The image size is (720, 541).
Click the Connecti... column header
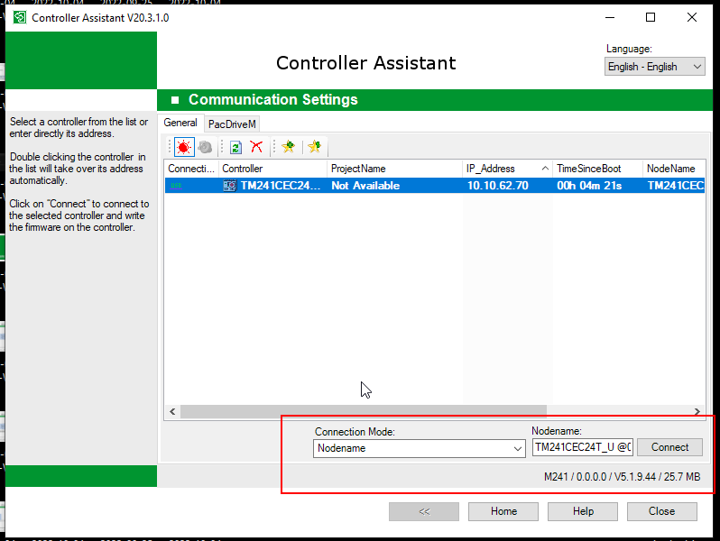(191, 169)
